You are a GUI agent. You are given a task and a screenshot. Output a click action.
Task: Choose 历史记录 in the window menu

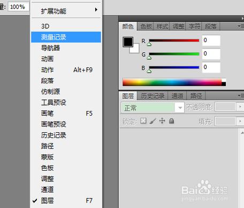pos(66,135)
